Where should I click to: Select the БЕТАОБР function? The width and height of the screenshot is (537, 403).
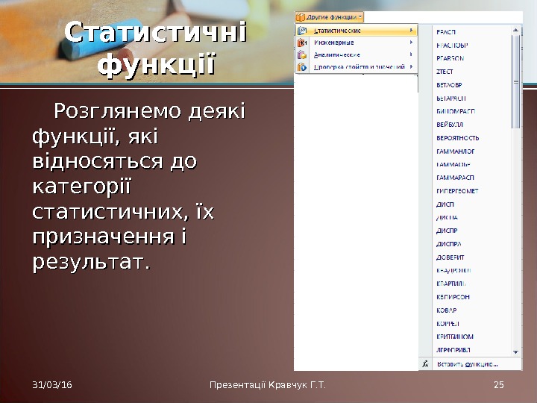point(449,85)
